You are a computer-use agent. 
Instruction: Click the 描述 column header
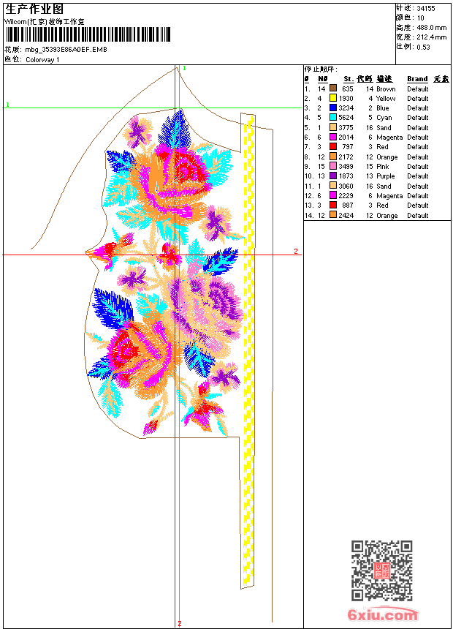(x=384, y=79)
